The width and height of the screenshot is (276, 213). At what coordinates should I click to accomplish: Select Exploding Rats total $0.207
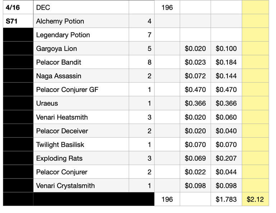[226, 158]
